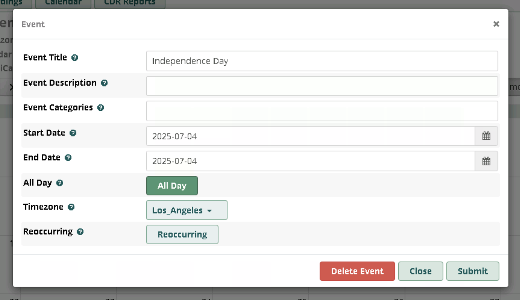Click the Event Categories help icon
The height and width of the screenshot is (300, 520).
click(x=101, y=108)
